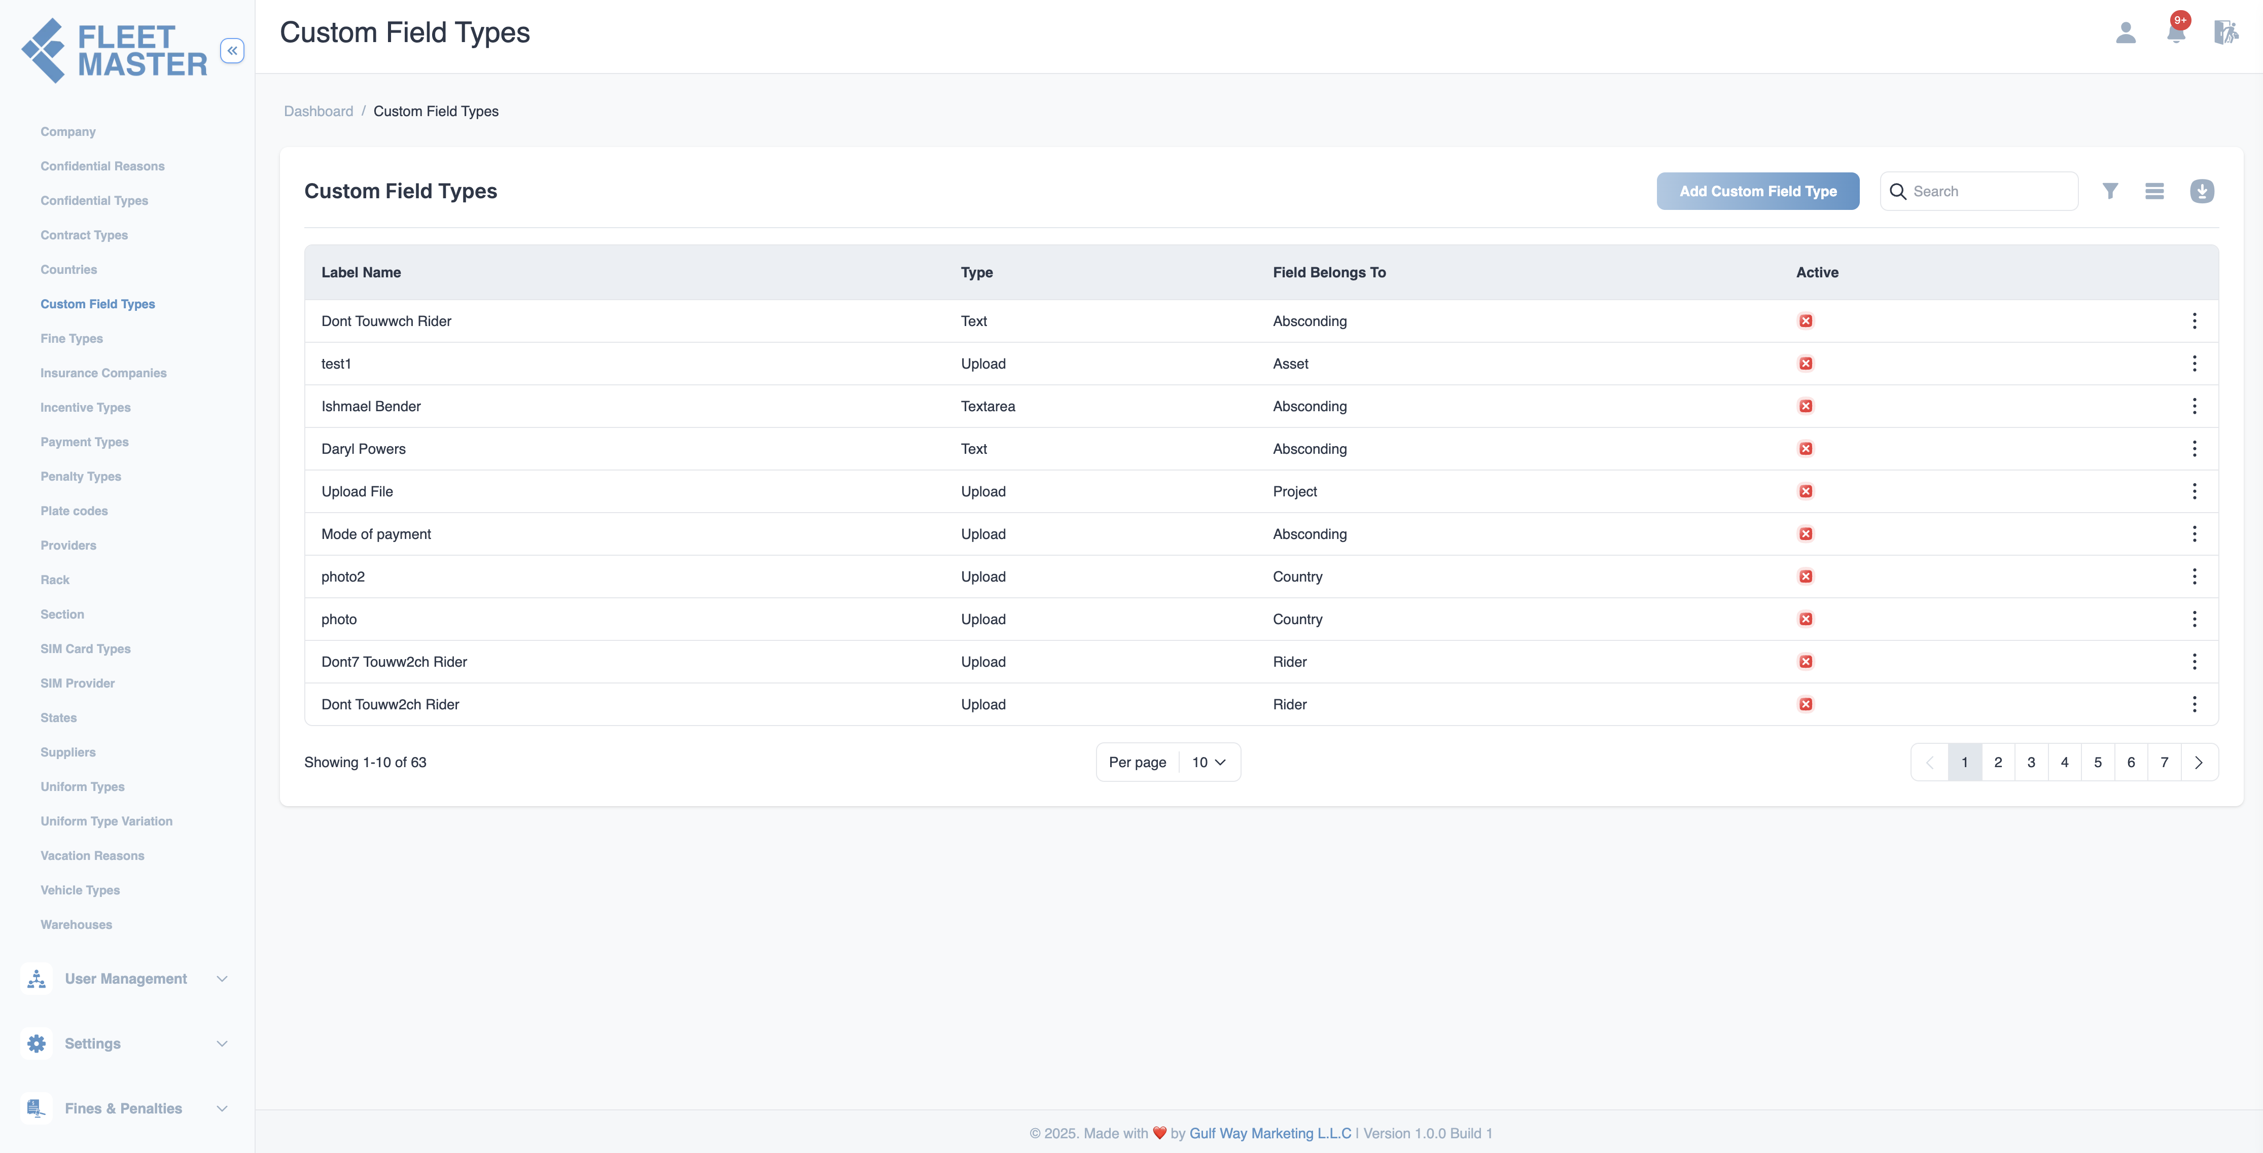
Task: Toggle active status for Dont Touwwch Rider
Action: (1806, 321)
